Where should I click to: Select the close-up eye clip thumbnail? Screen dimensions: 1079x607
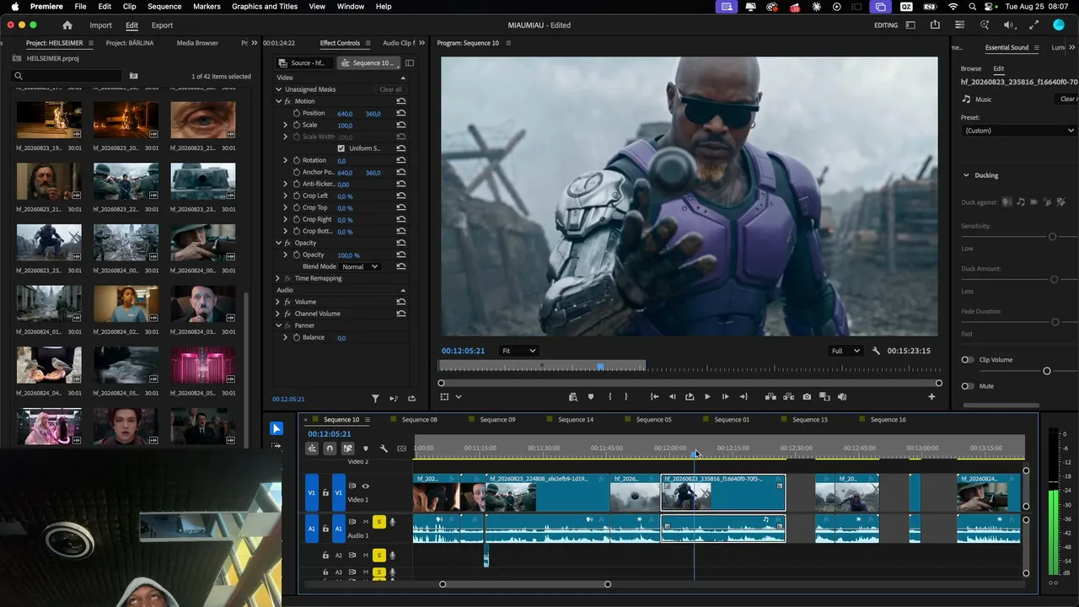202,120
